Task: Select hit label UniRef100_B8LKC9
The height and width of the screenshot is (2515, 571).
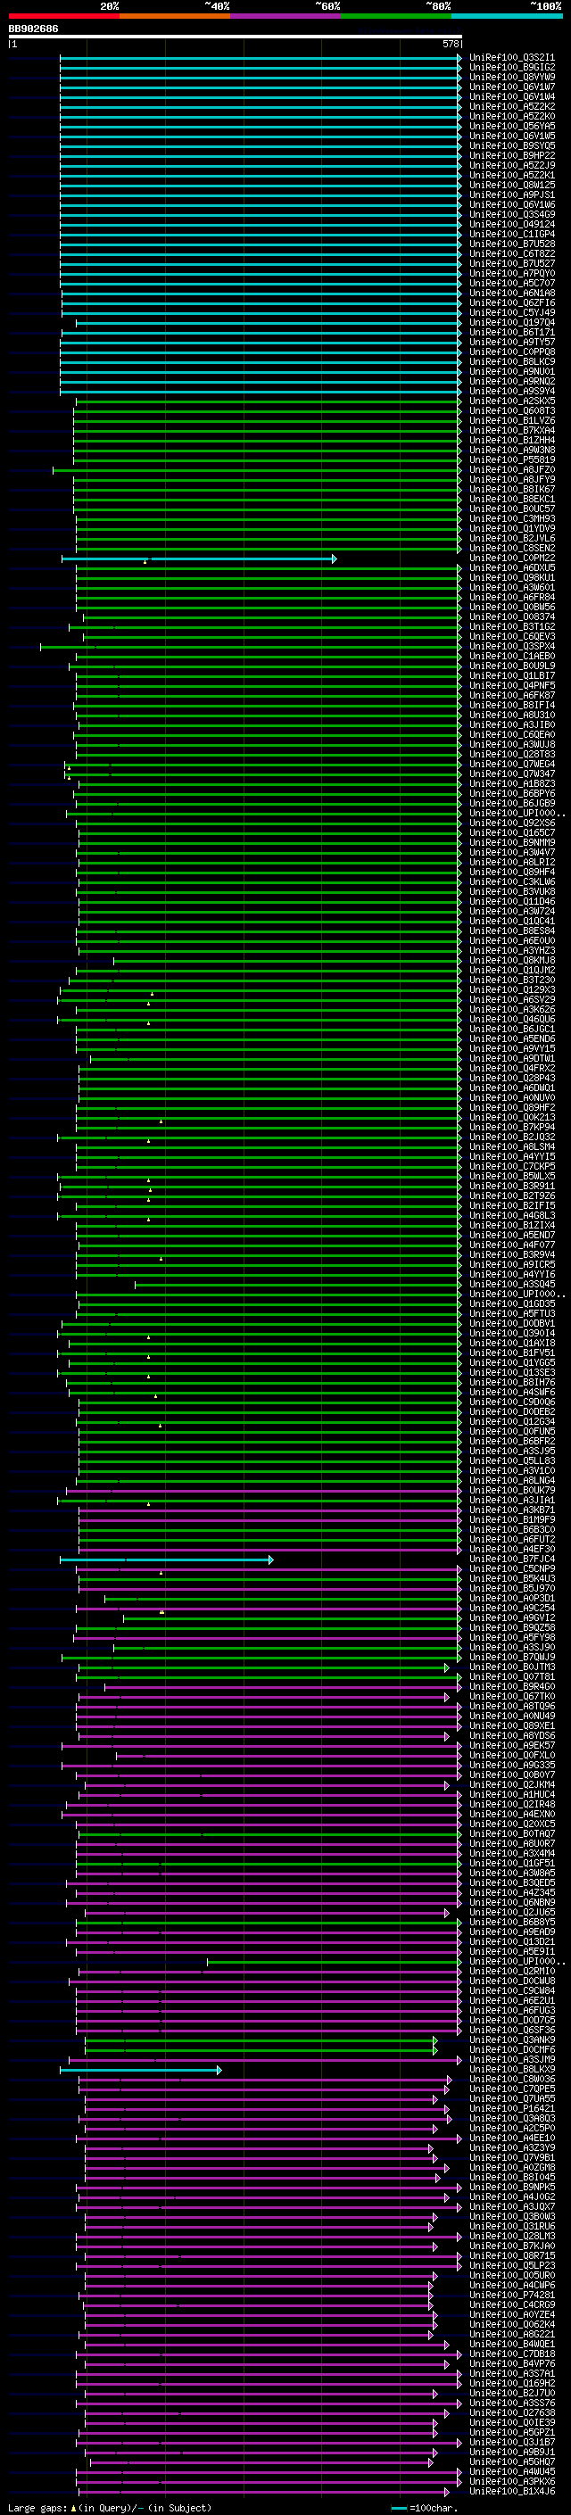Action: [512, 362]
